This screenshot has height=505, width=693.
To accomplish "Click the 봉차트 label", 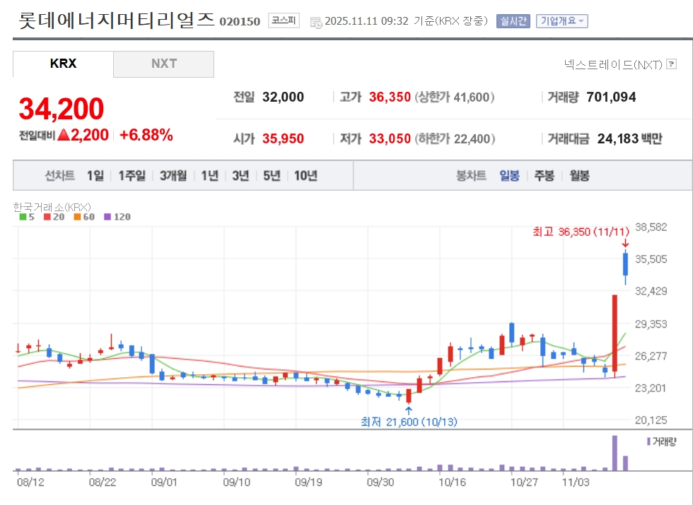I will (x=471, y=176).
